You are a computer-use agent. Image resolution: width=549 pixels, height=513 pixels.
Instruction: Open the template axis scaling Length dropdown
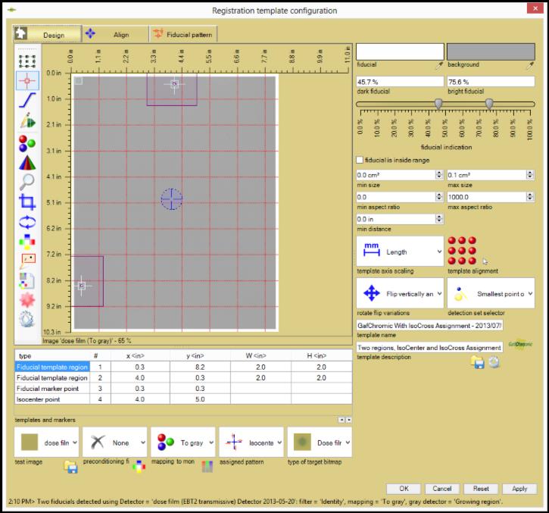tap(400, 252)
